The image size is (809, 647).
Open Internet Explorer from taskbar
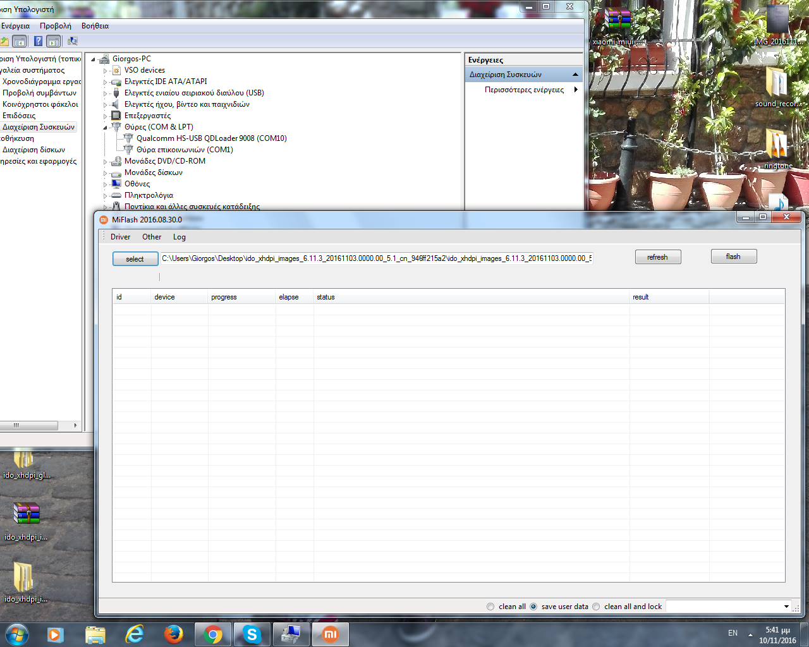point(134,634)
